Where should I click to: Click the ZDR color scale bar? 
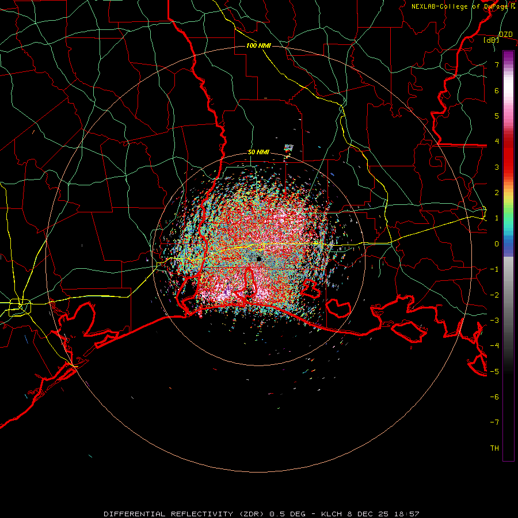tap(508, 256)
